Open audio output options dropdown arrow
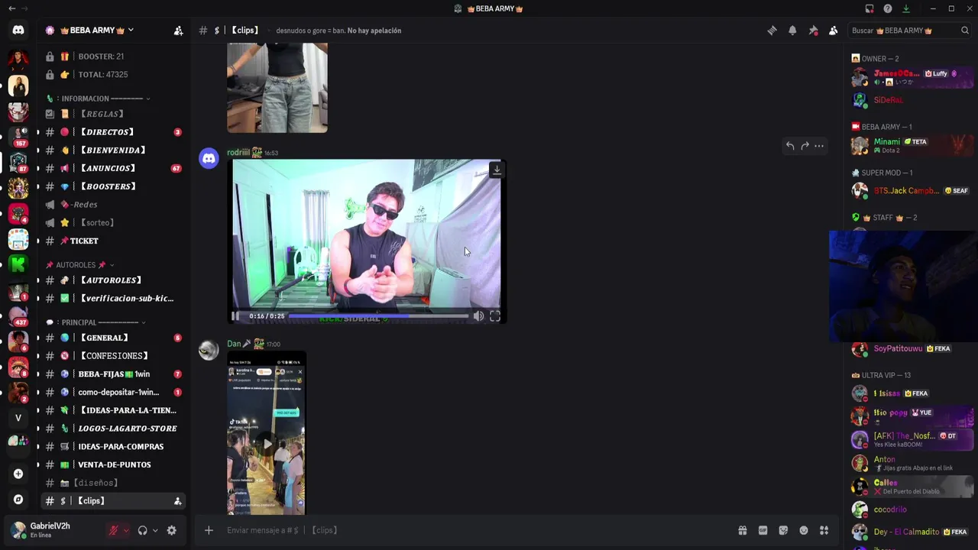978x550 pixels. pos(155,530)
